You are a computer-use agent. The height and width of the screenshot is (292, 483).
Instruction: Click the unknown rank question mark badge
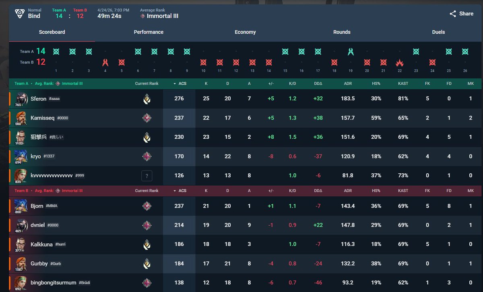(x=147, y=176)
